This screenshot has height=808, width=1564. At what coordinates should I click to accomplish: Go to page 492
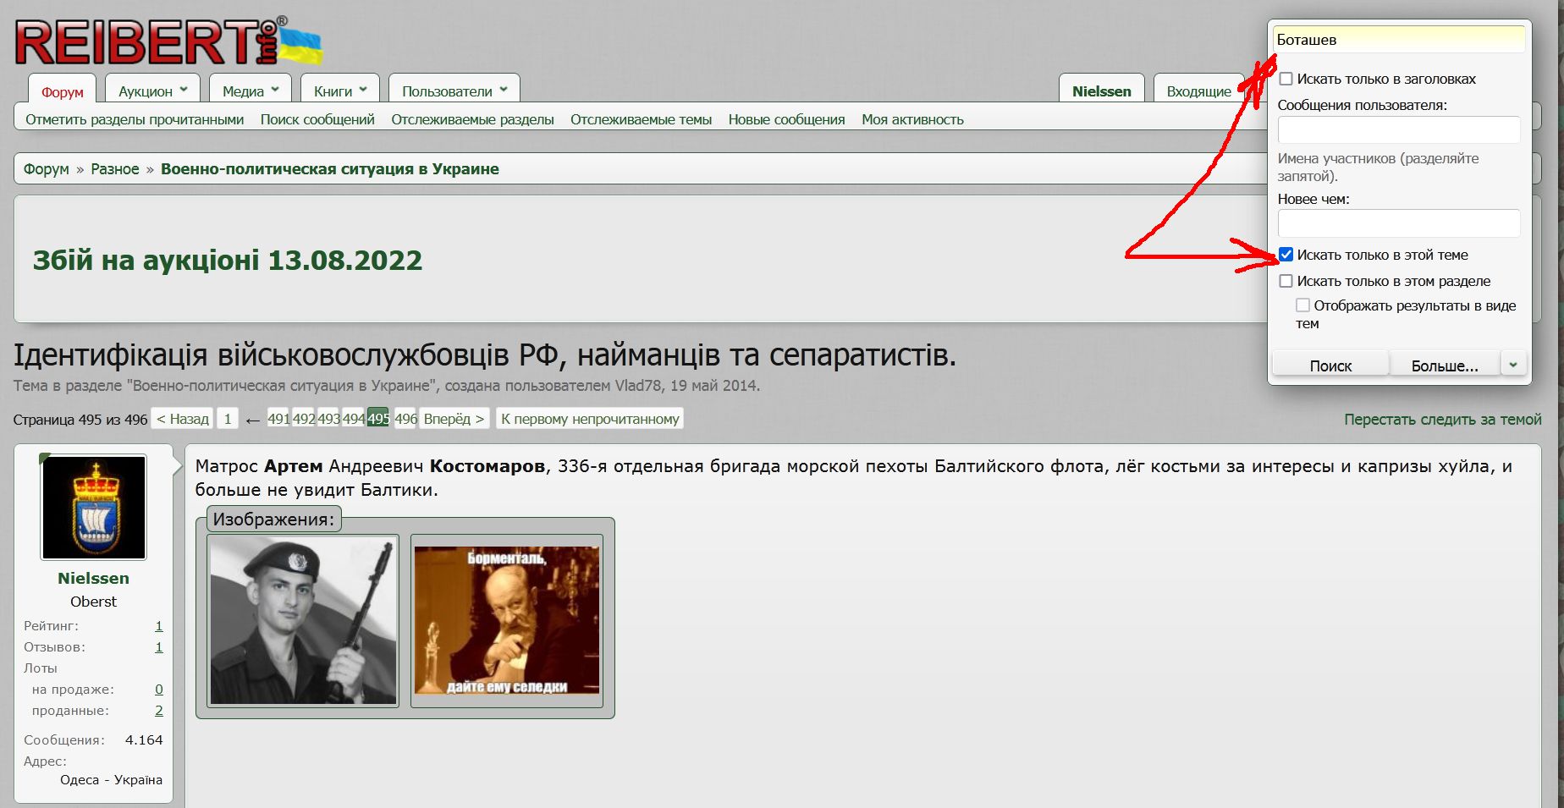point(304,419)
